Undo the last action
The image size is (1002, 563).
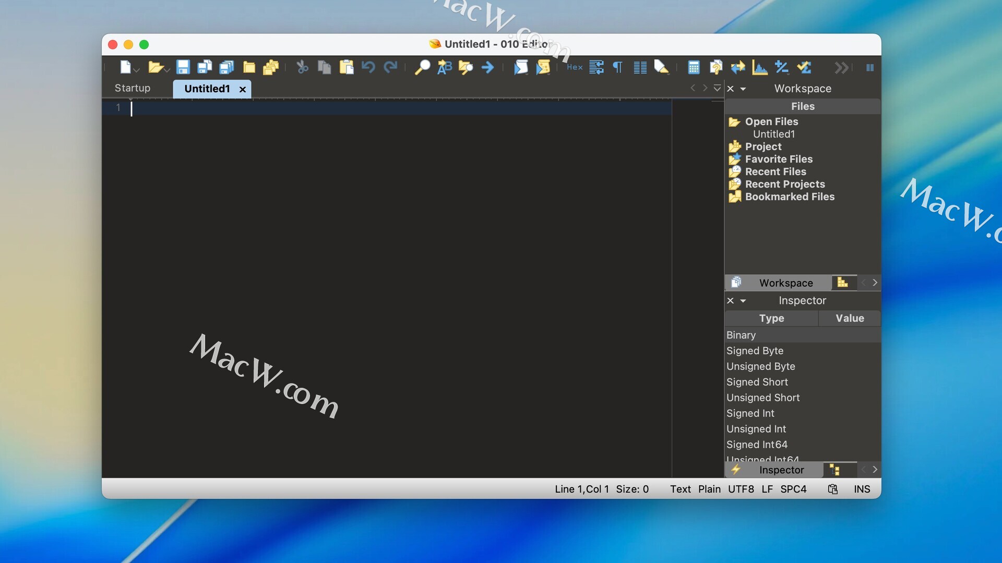tap(368, 67)
